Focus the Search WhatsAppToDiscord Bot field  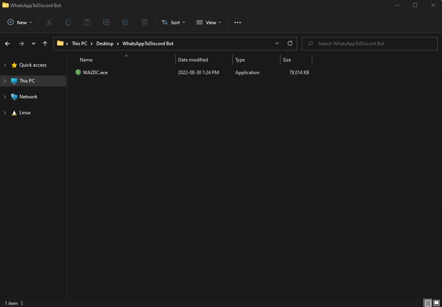[369, 44]
